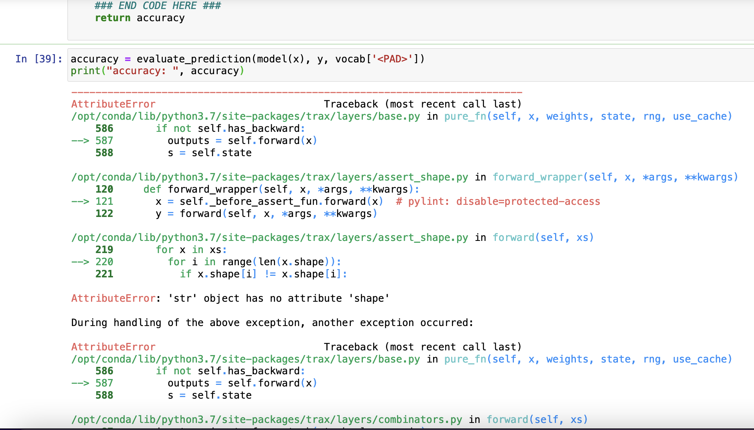This screenshot has height=430, width=754.
Task: Click the arrow marker at line 121
Action: (x=80, y=202)
